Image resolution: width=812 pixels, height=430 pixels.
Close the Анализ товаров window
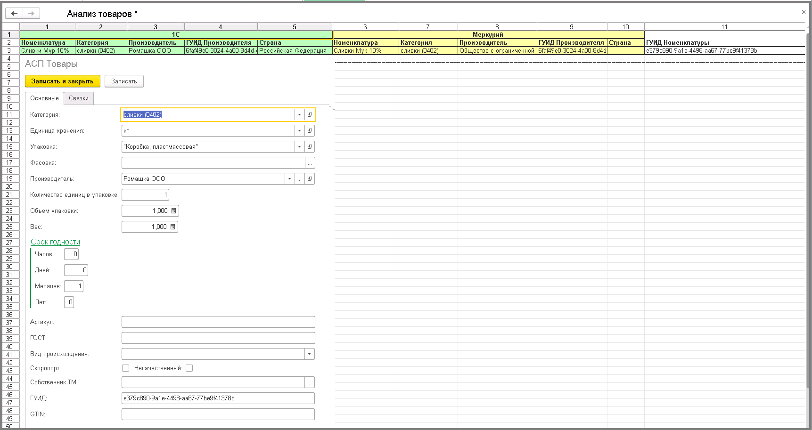(804, 12)
